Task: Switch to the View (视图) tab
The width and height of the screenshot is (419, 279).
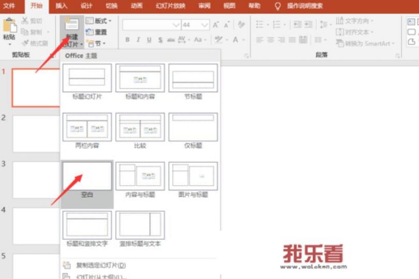Action: point(229,6)
